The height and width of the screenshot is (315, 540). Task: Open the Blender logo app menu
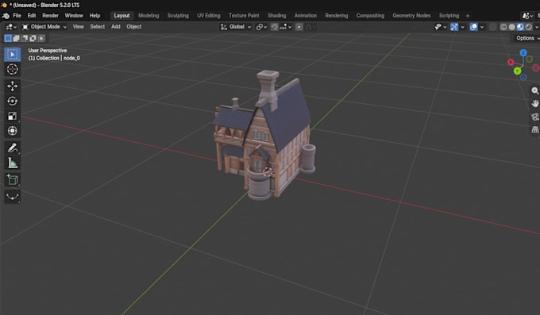pos(6,16)
